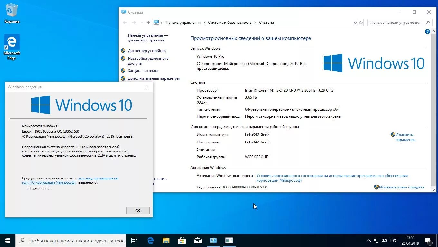438x247 pixels.
Task: Click the large Windows 10 logo in System window
Action: click(x=374, y=63)
